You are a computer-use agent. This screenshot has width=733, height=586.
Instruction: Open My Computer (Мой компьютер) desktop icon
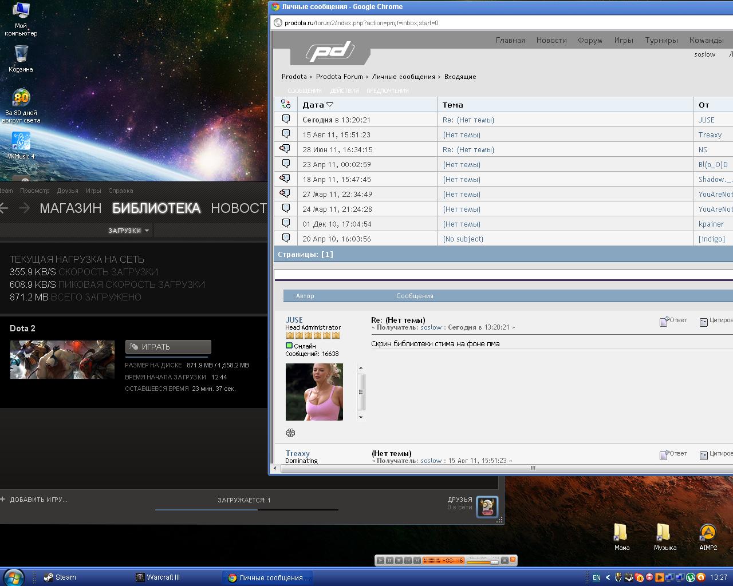21,18
